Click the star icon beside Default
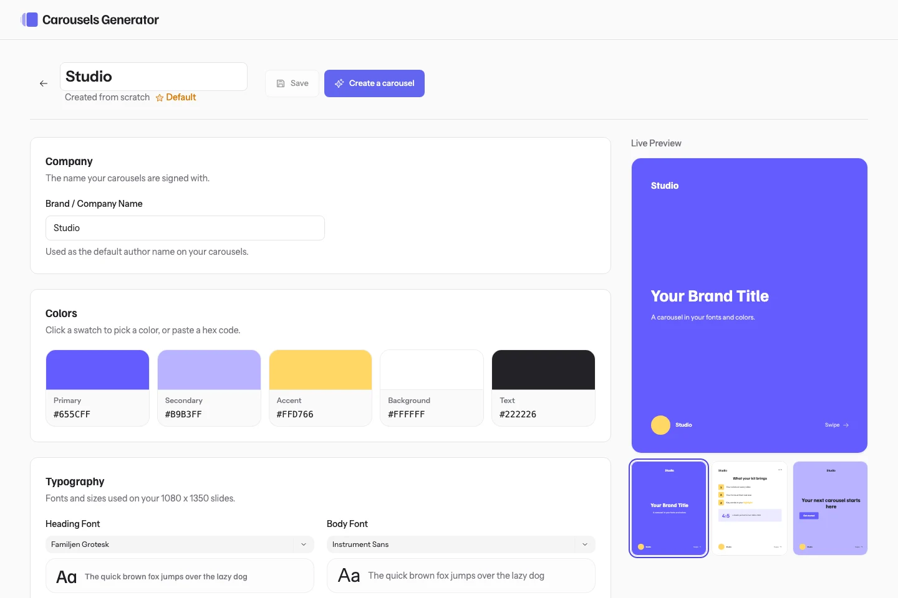The height and width of the screenshot is (598, 898). (x=160, y=98)
